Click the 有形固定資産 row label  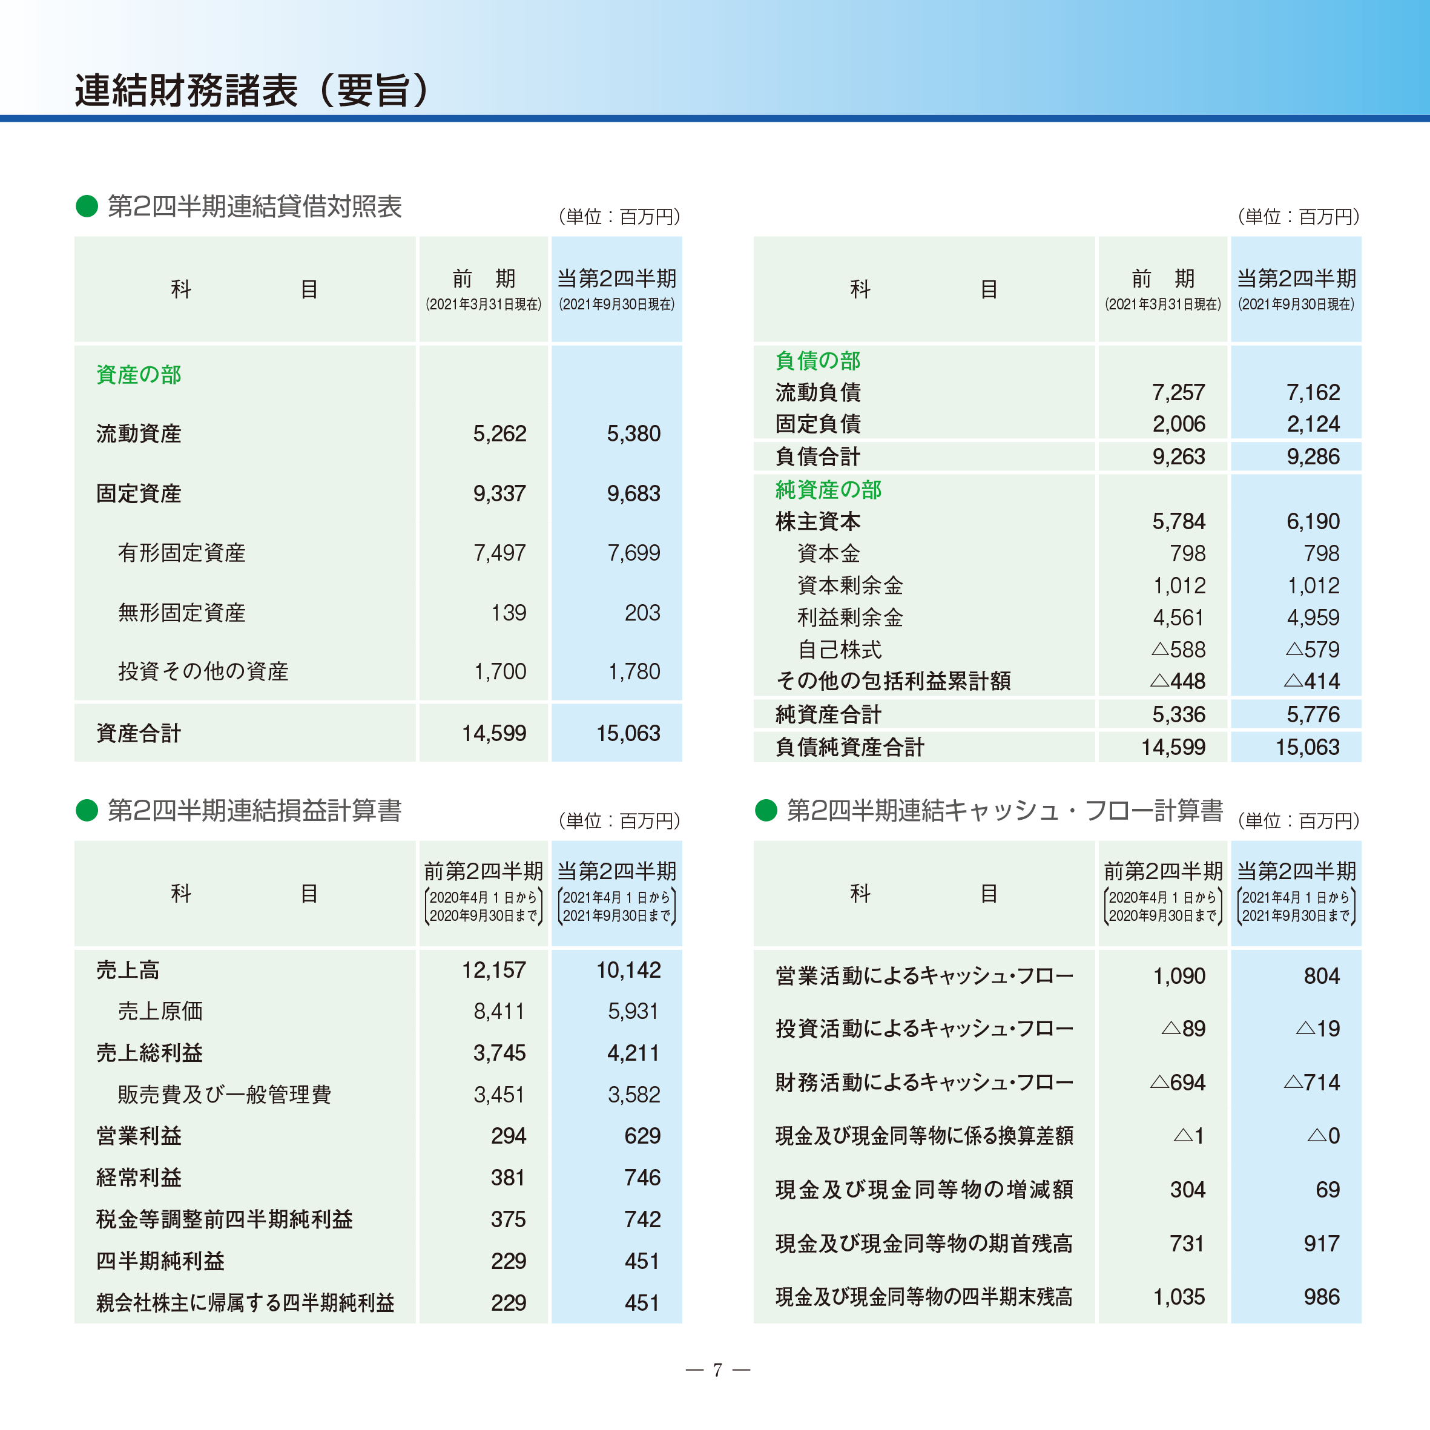click(x=182, y=552)
